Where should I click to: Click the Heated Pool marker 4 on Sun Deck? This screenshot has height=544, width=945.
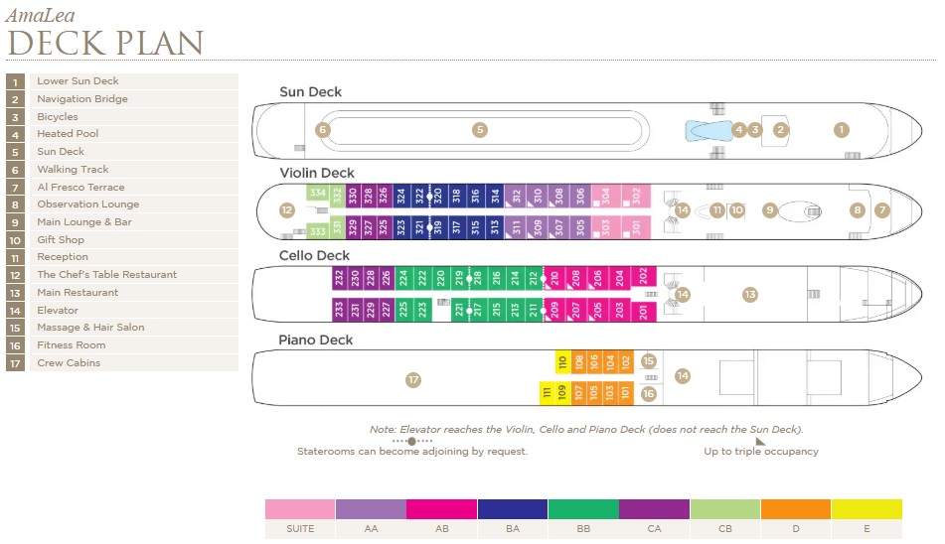(738, 129)
